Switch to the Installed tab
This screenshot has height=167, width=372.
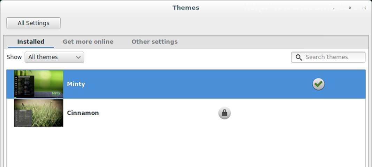coord(31,42)
